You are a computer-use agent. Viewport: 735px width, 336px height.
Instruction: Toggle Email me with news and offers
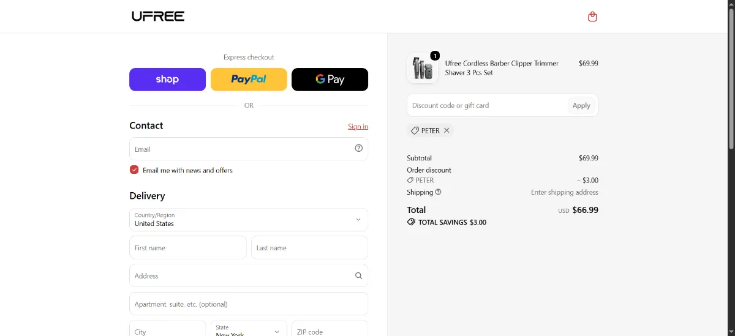(134, 170)
